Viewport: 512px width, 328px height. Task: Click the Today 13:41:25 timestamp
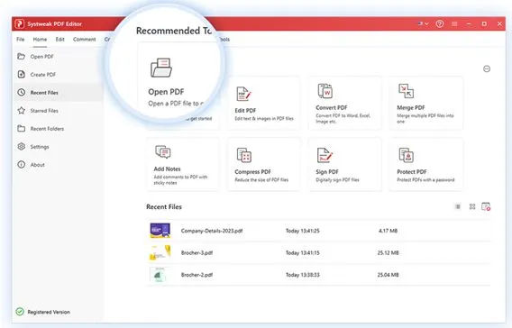pyautogui.click(x=303, y=231)
